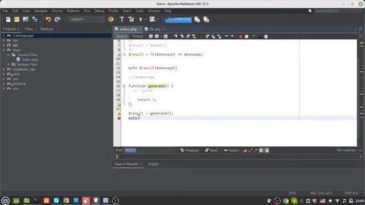Screen dimensions: 365x205
Task: Switch to the Files tab
Action: point(29,29)
